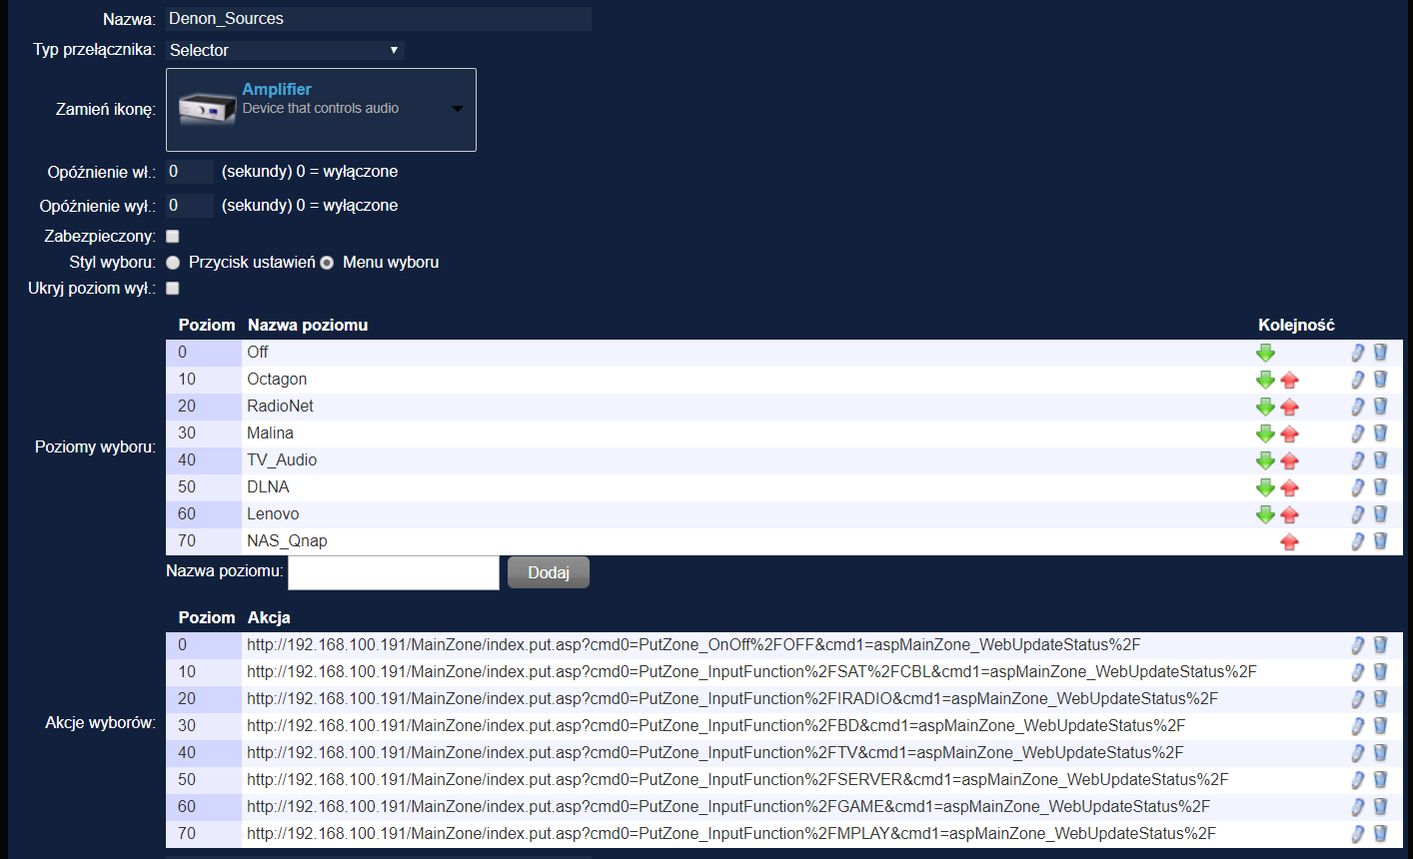Delete the level 30 BD action
The height and width of the screenshot is (859, 1413).
pos(1380,726)
